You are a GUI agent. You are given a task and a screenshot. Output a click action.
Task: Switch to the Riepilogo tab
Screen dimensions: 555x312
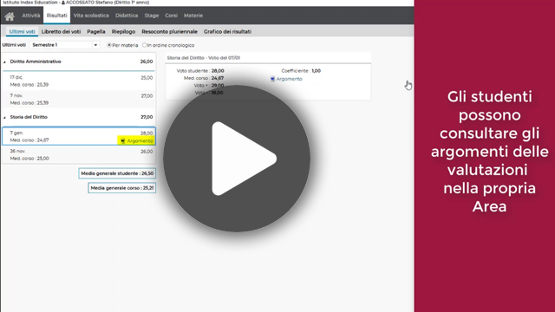[123, 31]
